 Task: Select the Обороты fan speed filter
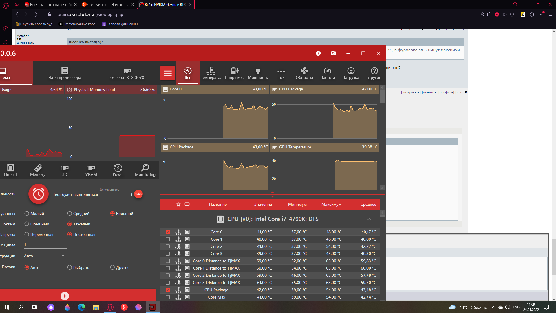(x=304, y=73)
